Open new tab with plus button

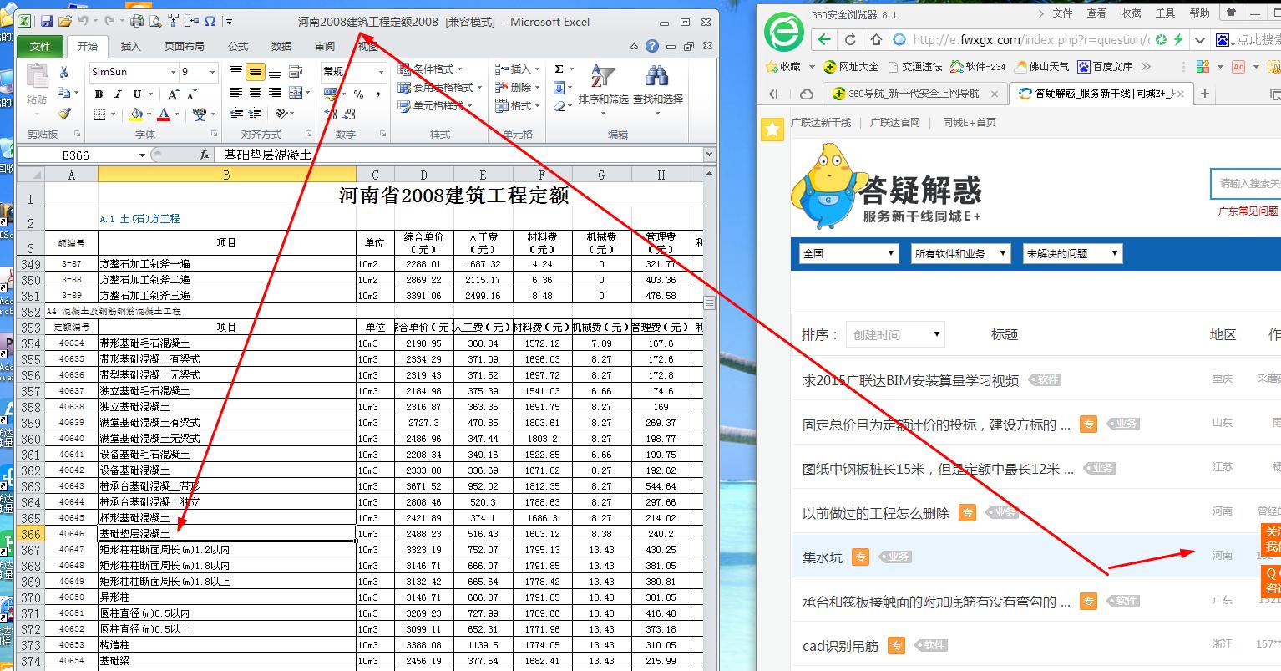1204,94
